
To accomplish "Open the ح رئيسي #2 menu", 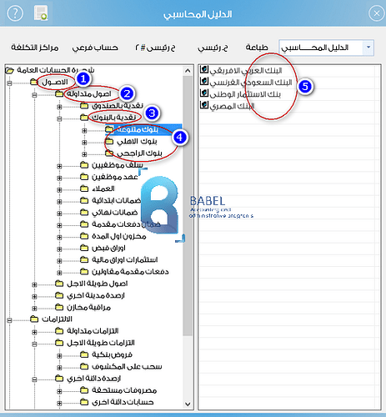I will (155, 48).
